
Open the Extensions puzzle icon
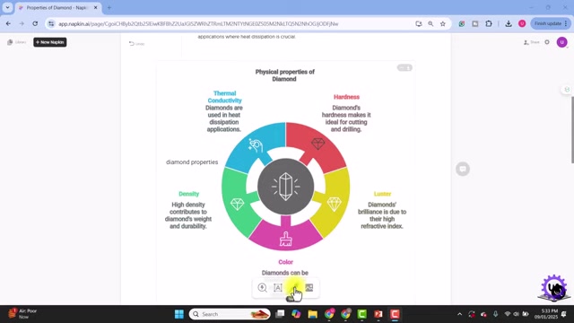click(x=489, y=24)
